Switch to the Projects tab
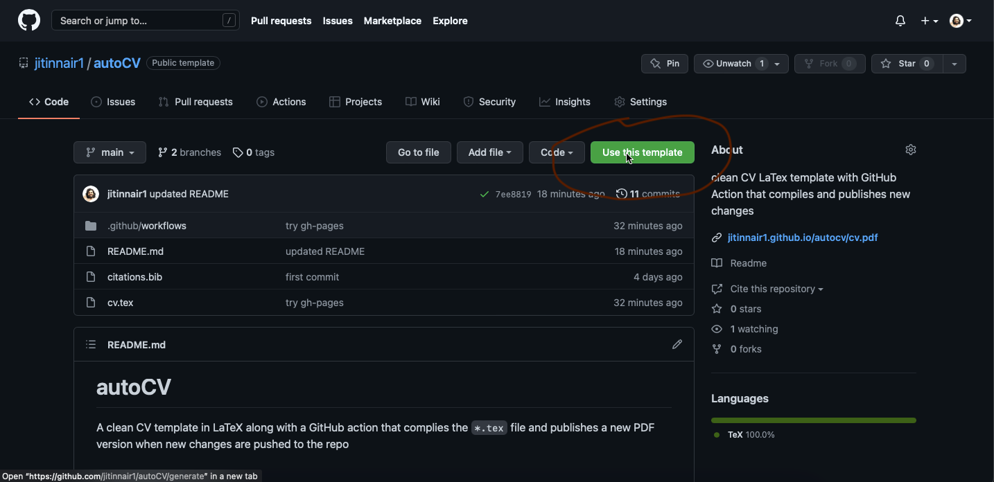 pos(356,102)
